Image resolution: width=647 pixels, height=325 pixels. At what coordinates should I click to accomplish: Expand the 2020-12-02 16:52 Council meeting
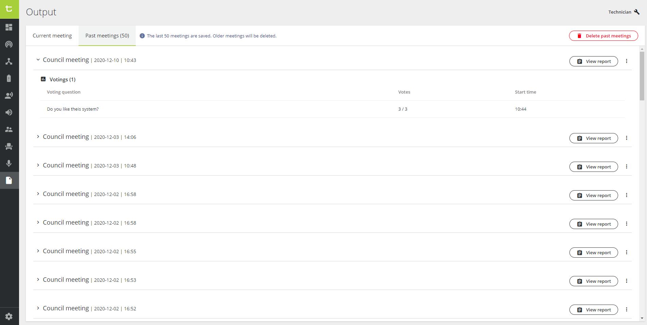[x=38, y=308]
